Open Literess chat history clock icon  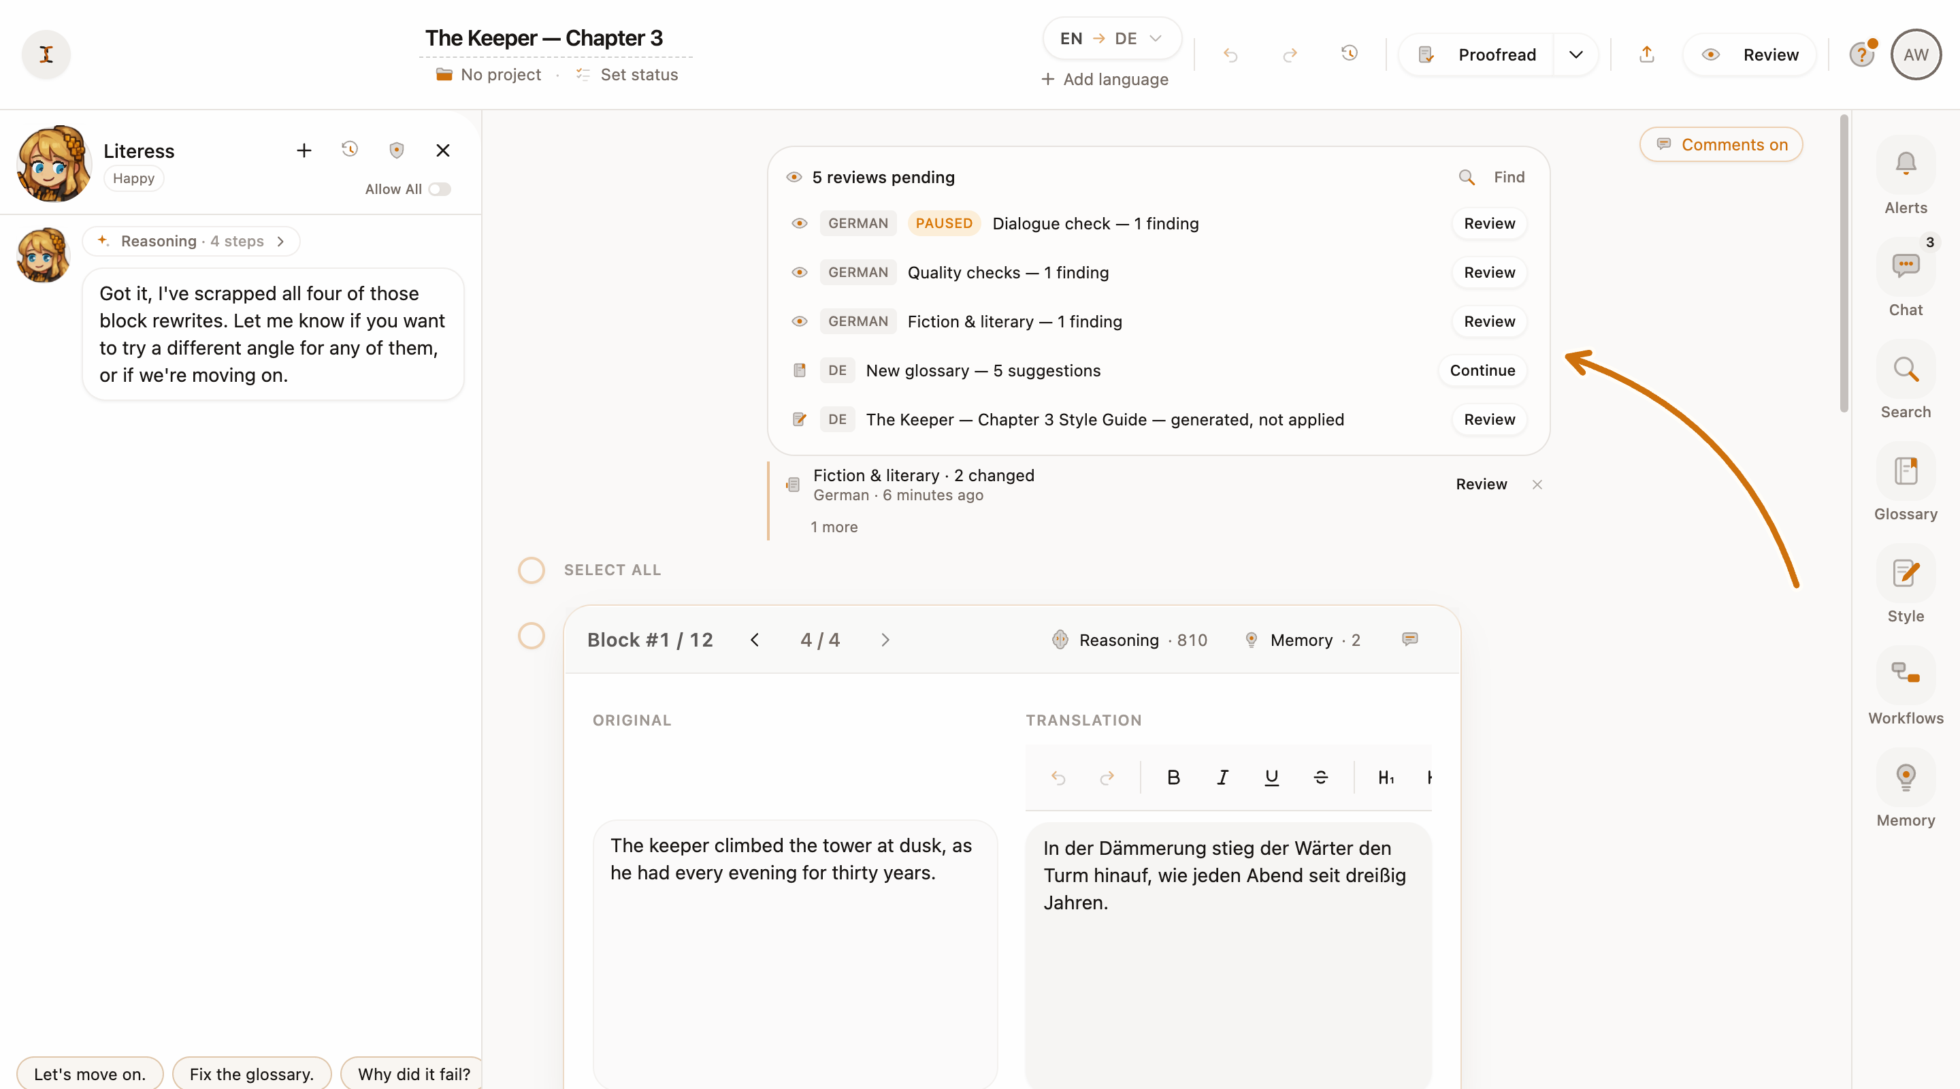(x=349, y=149)
